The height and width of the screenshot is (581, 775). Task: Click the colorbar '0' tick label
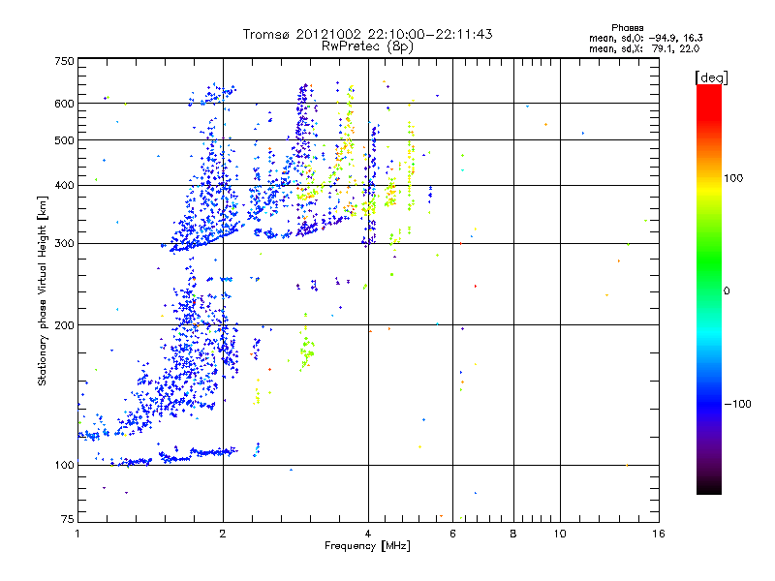click(x=727, y=291)
